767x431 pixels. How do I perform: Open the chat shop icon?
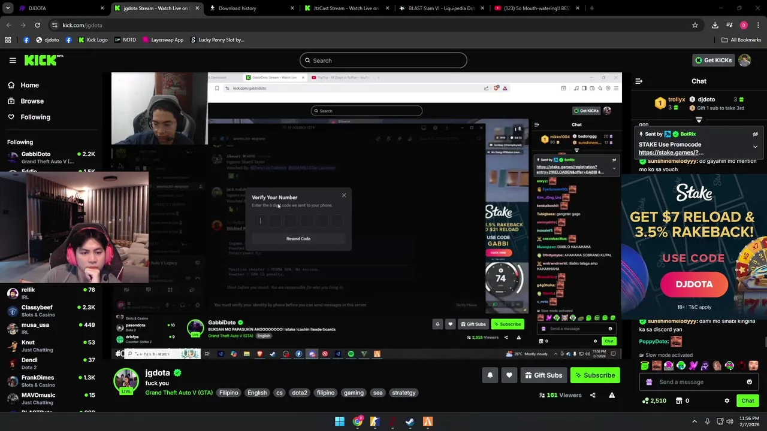click(x=683, y=400)
